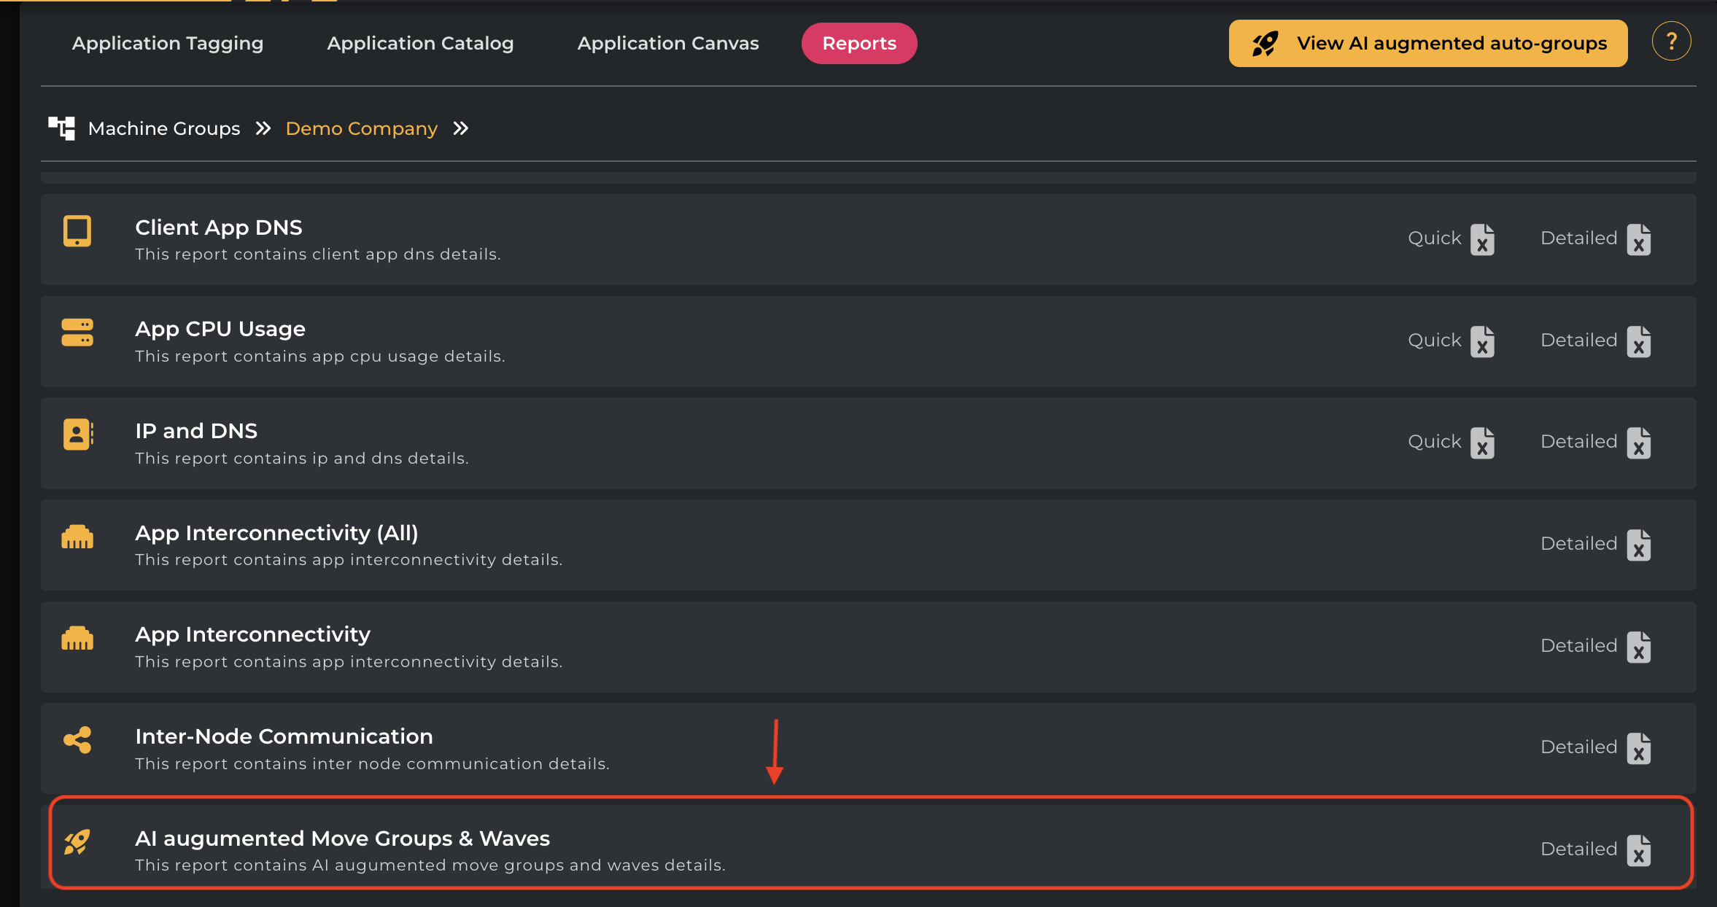Click the Machine Groups hierarchy icon
This screenshot has width=1717, height=907.
(x=62, y=128)
